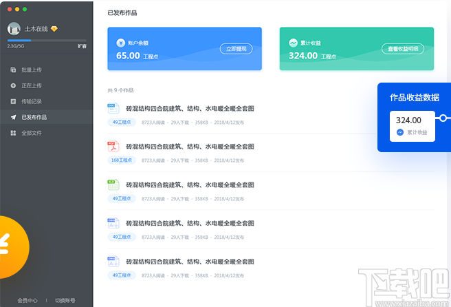This screenshot has height=307, width=451.
Task: Open 批量上传 in the sidebar
Action: tap(46, 70)
